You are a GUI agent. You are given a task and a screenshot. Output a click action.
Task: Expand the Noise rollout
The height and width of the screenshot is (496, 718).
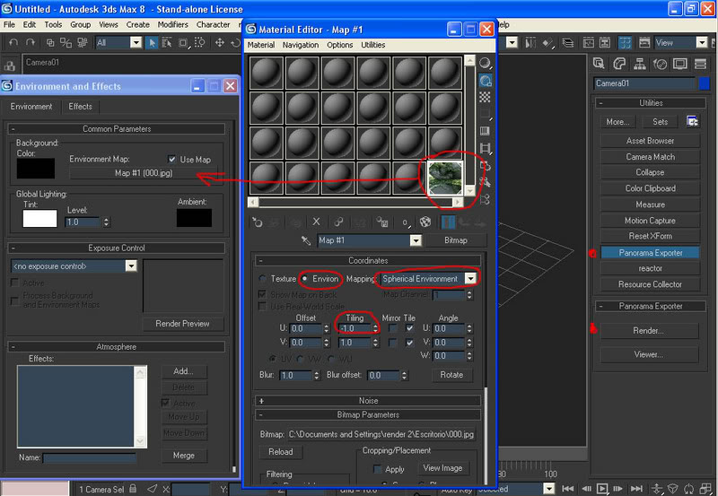368,400
